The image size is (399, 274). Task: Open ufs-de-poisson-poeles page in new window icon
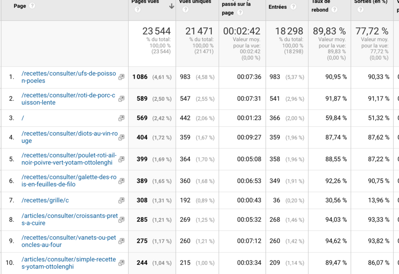(x=121, y=77)
